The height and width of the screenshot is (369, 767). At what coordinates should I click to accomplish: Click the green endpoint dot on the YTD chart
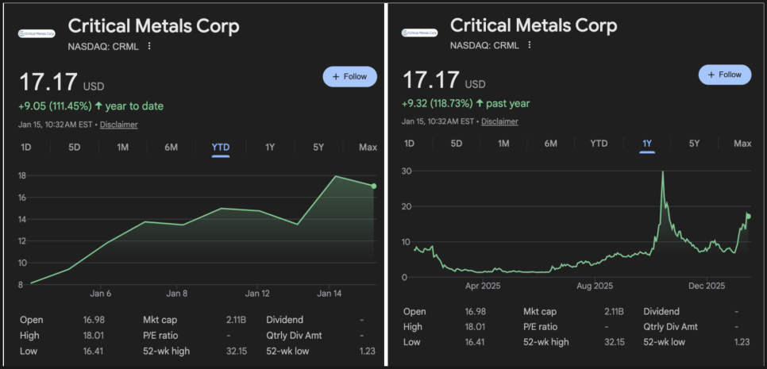pyautogui.click(x=374, y=186)
